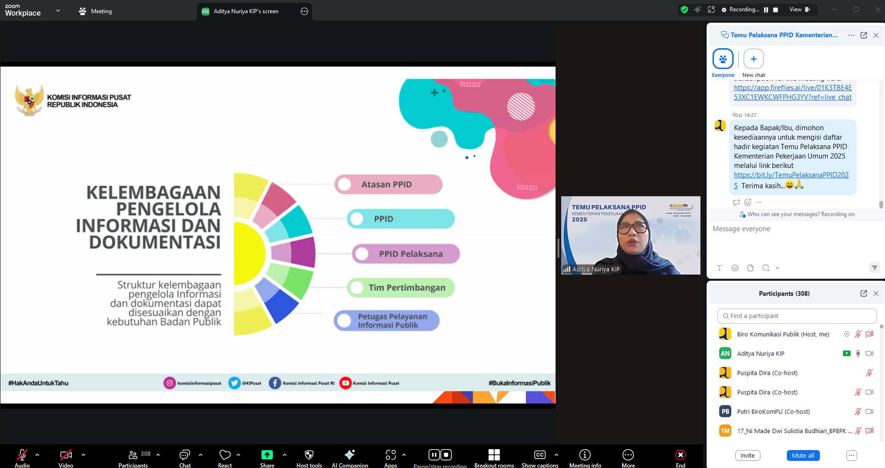Toggle Putri BiroKomPU's muted microphone icon
885x468 pixels.
click(x=858, y=411)
